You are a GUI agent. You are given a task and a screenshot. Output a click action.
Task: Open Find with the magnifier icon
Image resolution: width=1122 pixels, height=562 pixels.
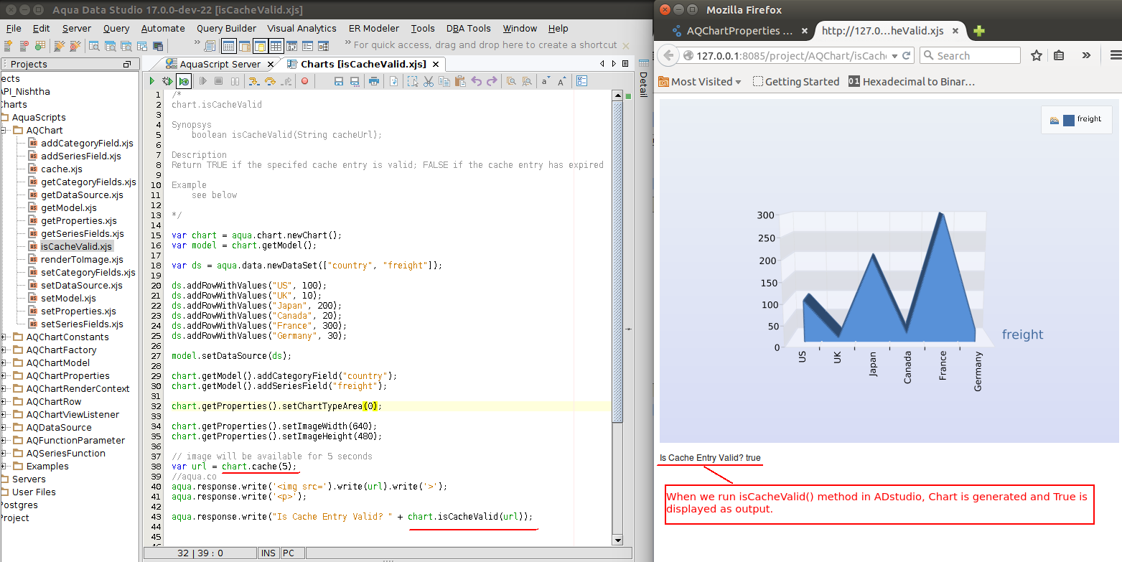coord(511,81)
